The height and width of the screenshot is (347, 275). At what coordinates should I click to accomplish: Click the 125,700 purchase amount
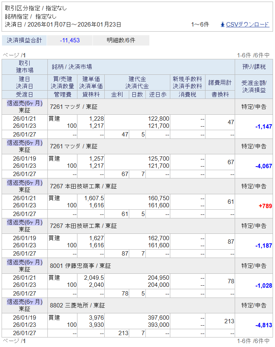tap(158, 159)
